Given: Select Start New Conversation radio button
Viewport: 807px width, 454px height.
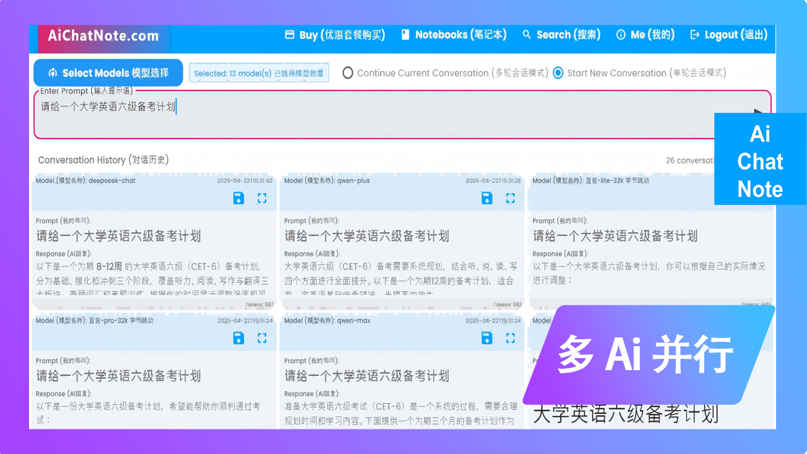Looking at the screenshot, I should 558,73.
